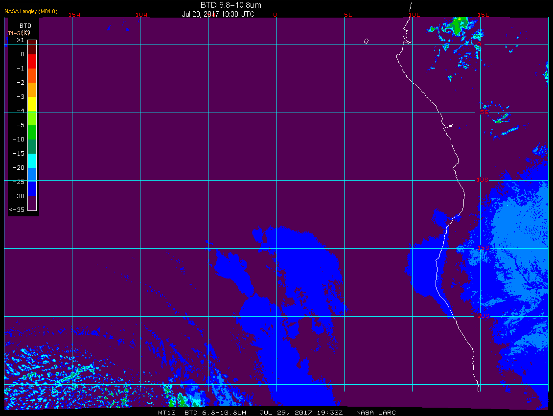Select the '15S' latitude label
The width and height of the screenshot is (553, 416).
pyautogui.click(x=483, y=248)
